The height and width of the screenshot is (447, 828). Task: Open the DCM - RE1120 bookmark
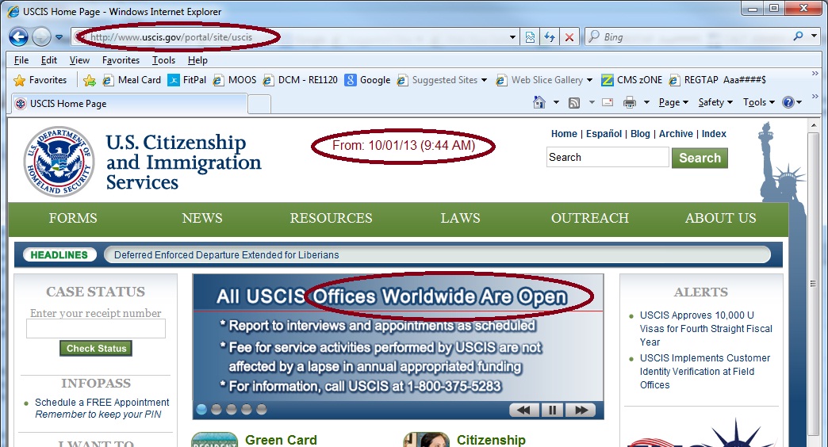tap(301, 80)
